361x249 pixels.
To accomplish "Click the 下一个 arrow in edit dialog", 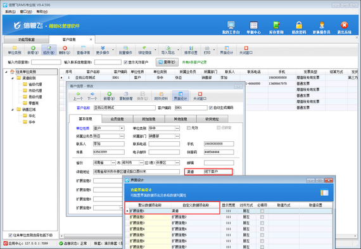I will (x=92, y=96).
